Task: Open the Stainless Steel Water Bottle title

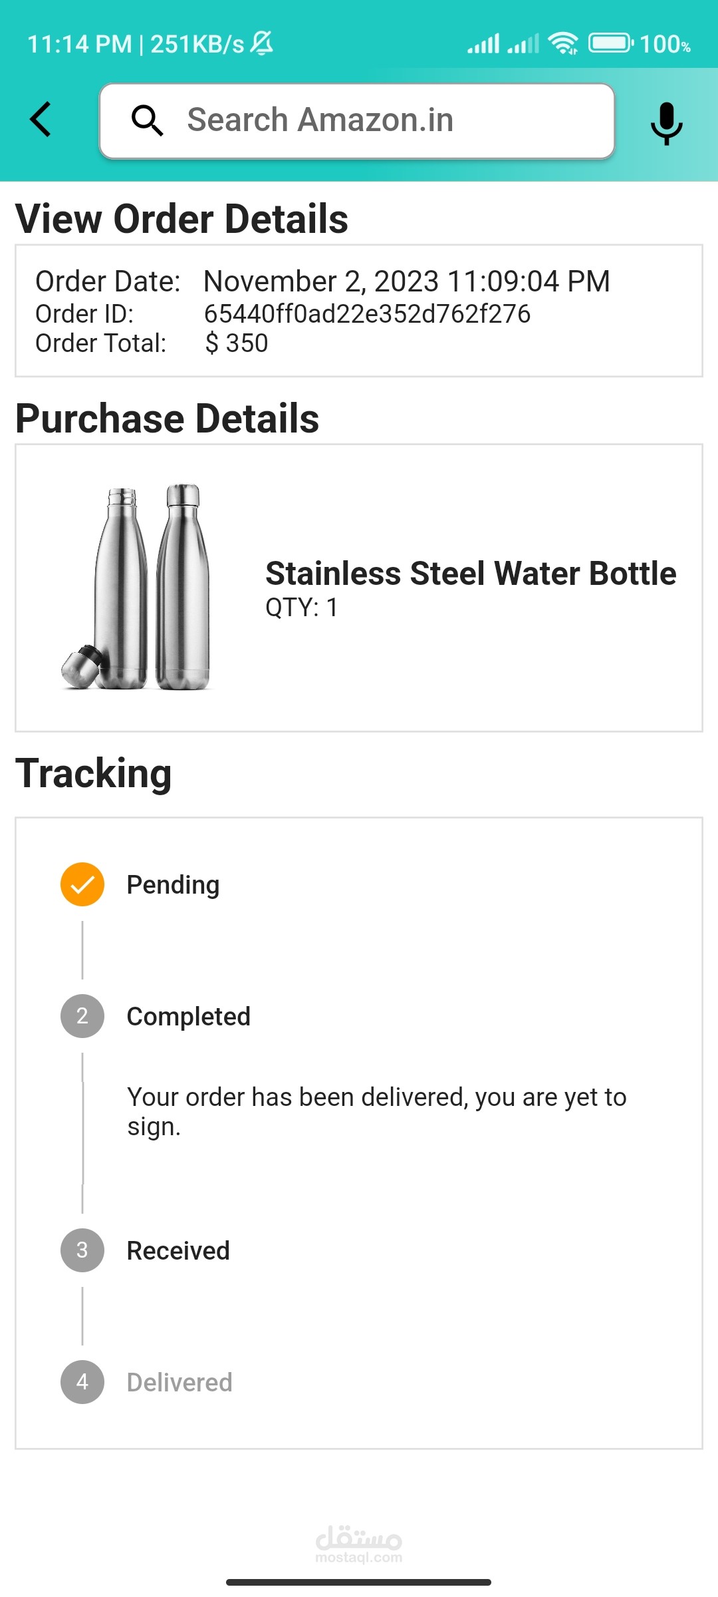Action: tap(471, 574)
